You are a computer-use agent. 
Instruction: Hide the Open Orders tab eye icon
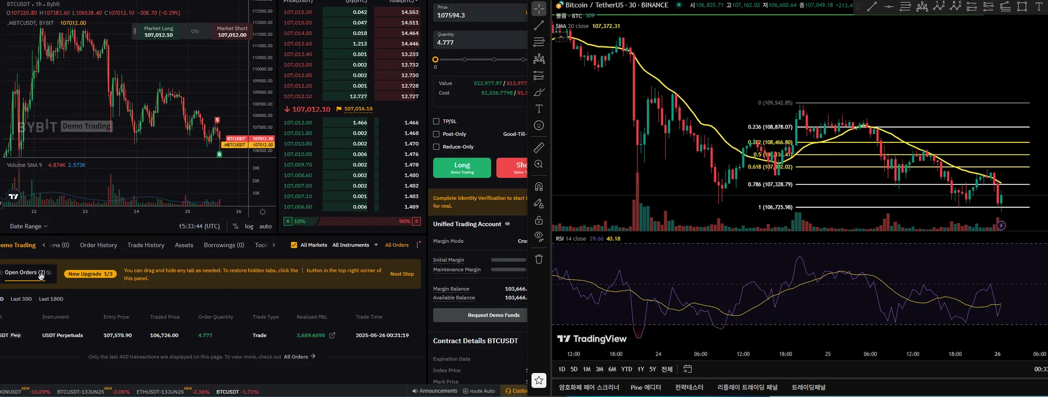click(x=49, y=273)
